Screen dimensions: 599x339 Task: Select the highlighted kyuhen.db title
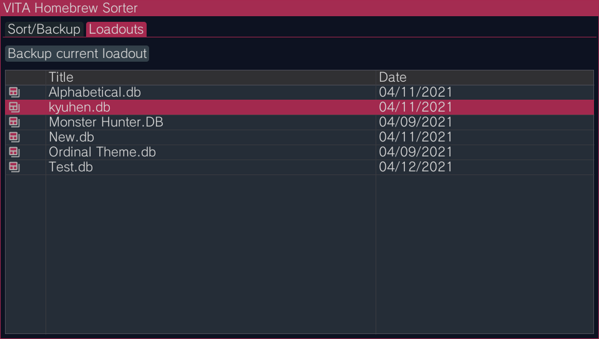pyautogui.click(x=79, y=108)
